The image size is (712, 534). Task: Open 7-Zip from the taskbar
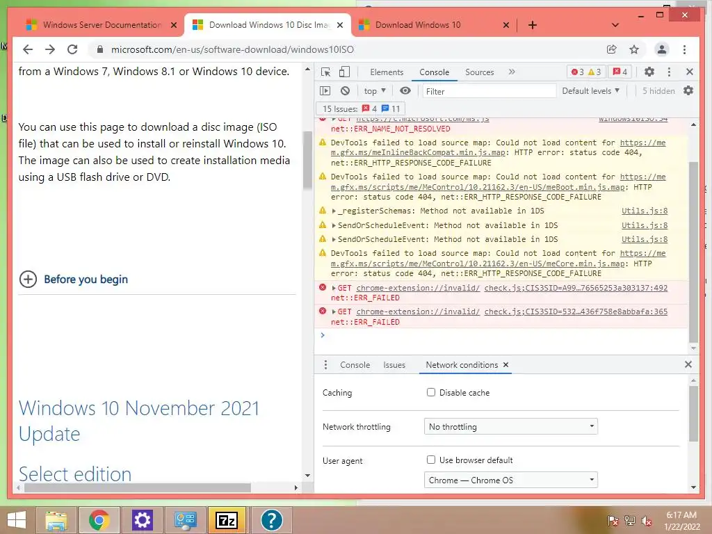(227, 520)
